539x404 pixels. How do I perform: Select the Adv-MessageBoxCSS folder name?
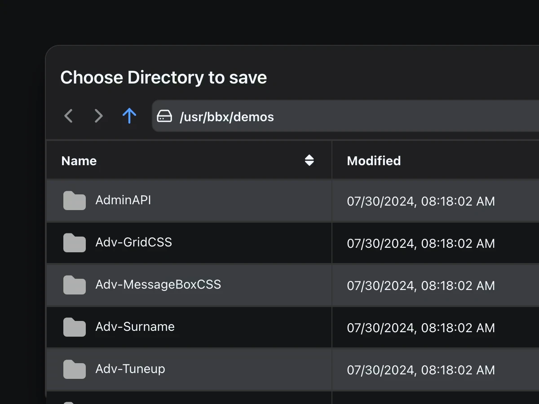[158, 285]
